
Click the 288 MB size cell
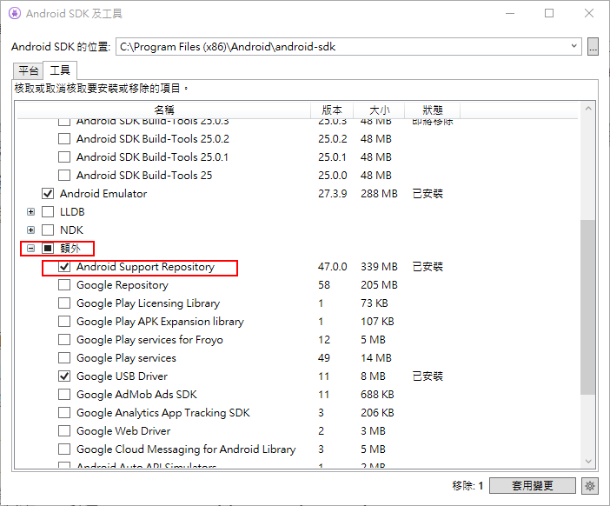tap(379, 194)
